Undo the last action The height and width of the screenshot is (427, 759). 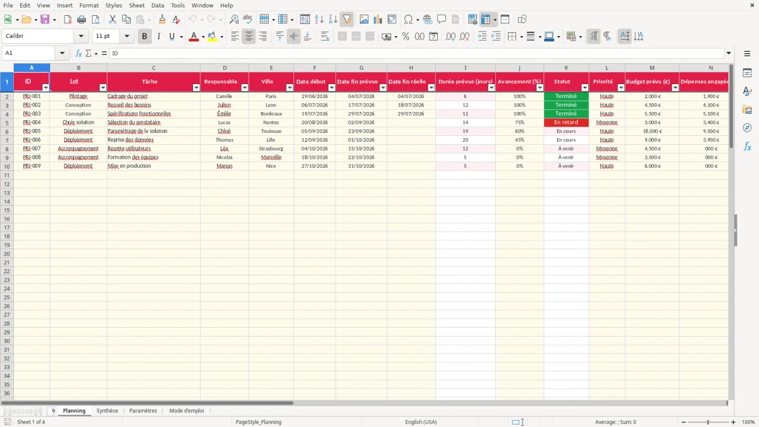pyautogui.click(x=192, y=20)
